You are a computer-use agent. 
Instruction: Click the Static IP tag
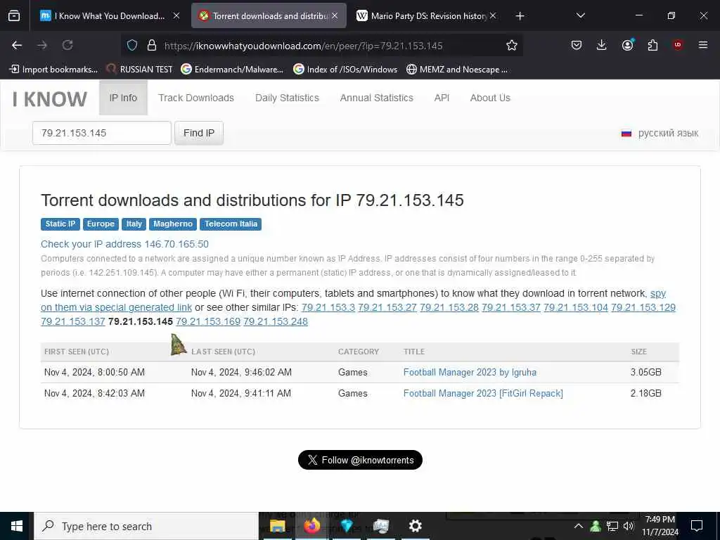pos(60,224)
